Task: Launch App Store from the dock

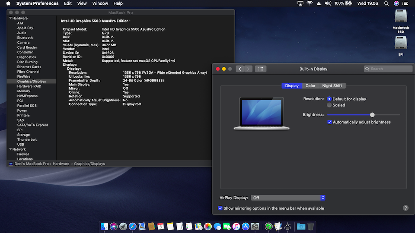Action: tap(246, 227)
